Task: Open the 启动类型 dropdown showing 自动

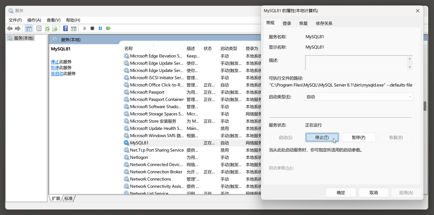Action: pyautogui.click(x=359, y=97)
